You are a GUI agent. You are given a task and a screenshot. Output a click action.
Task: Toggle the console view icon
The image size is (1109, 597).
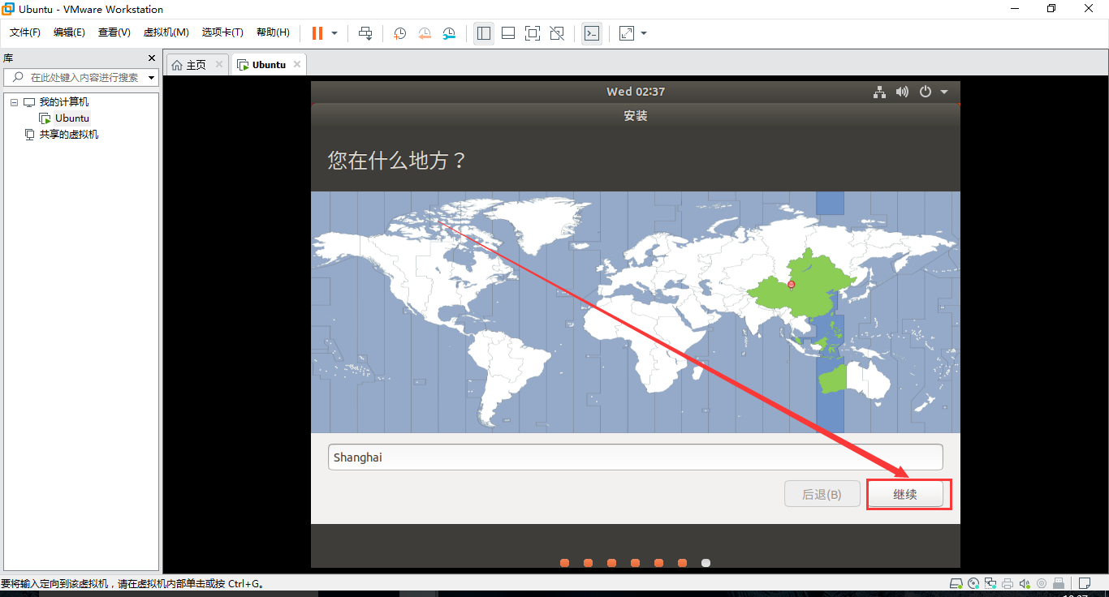click(x=592, y=33)
